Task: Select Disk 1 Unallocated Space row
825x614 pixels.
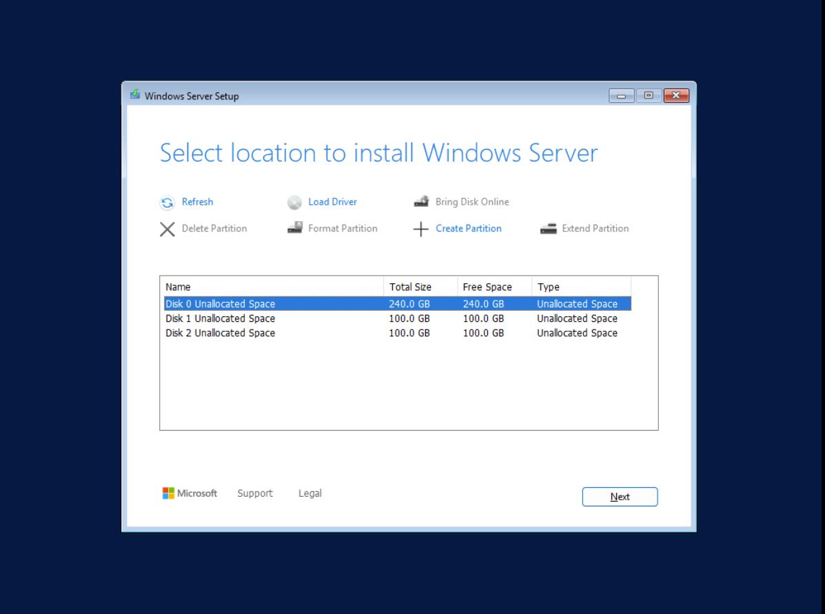Action: [397, 318]
